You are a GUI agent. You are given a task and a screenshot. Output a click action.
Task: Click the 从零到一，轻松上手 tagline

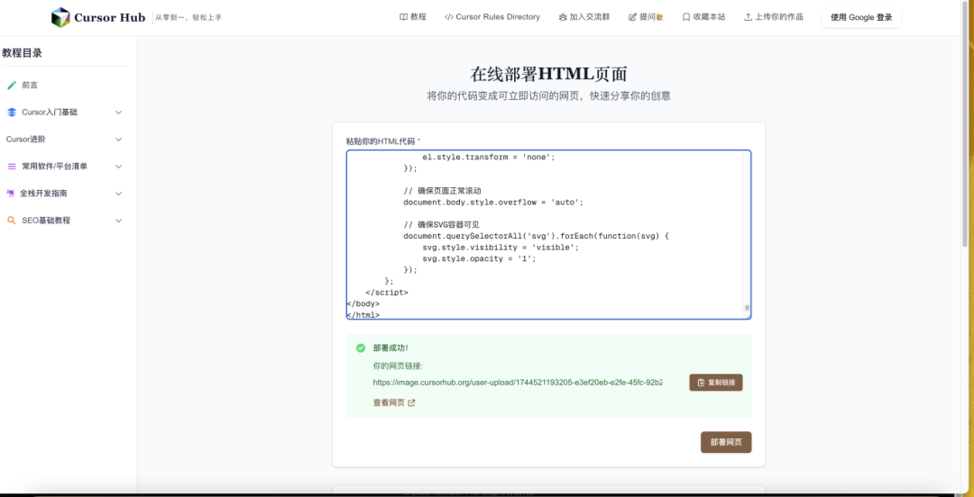click(188, 17)
